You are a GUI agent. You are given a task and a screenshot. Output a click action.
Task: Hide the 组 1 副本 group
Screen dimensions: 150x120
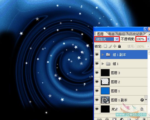tap(97, 54)
